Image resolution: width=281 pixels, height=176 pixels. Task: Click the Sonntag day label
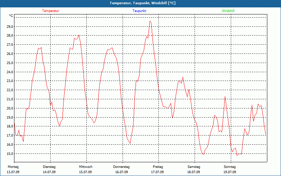pyautogui.click(x=230, y=167)
